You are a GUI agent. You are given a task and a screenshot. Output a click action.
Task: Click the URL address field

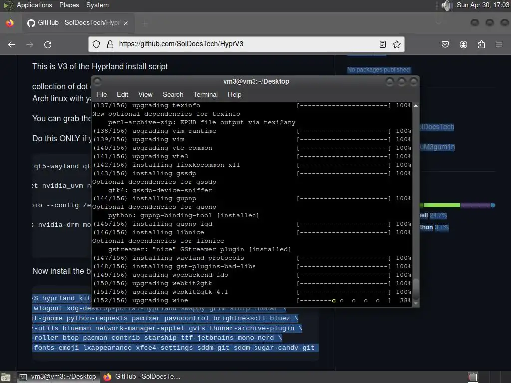(x=246, y=44)
